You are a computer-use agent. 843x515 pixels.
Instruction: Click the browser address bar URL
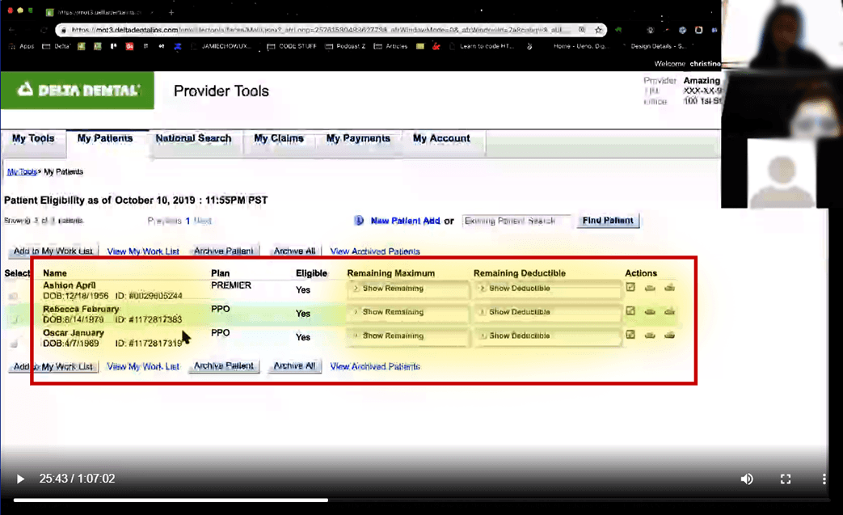click(x=317, y=30)
